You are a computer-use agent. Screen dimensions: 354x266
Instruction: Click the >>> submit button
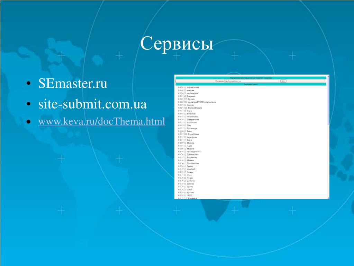[283, 81]
